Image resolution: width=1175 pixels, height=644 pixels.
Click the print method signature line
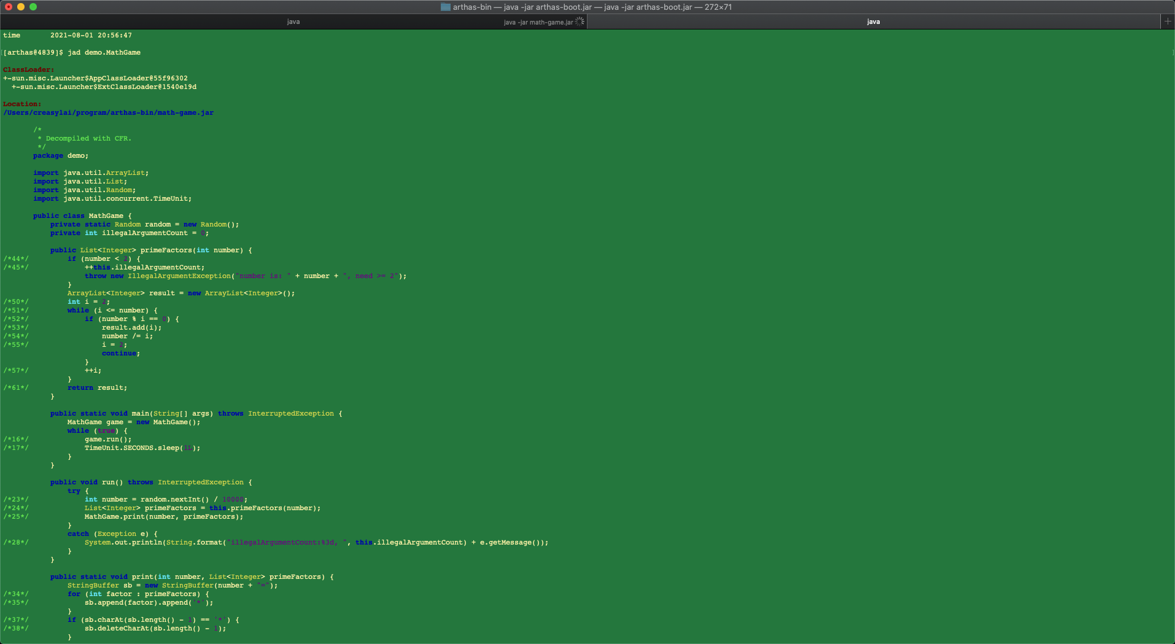pos(192,577)
